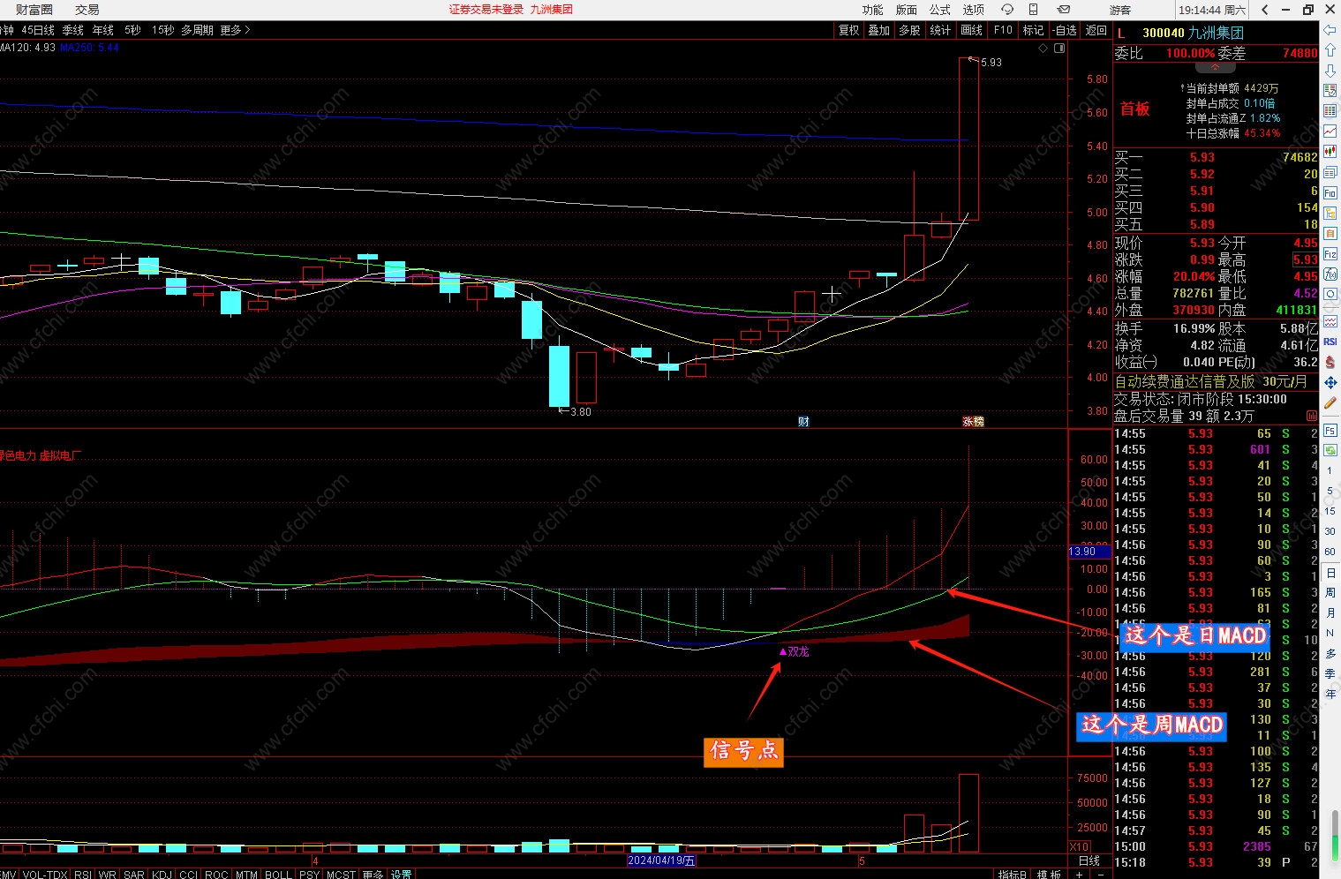
Task: Click the headset customer service icon
Action: click(1006, 10)
